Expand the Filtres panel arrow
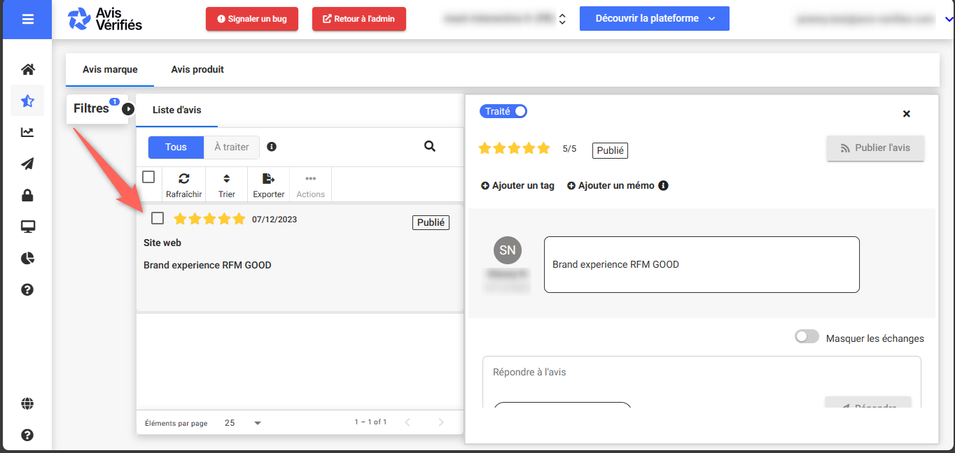 click(128, 109)
